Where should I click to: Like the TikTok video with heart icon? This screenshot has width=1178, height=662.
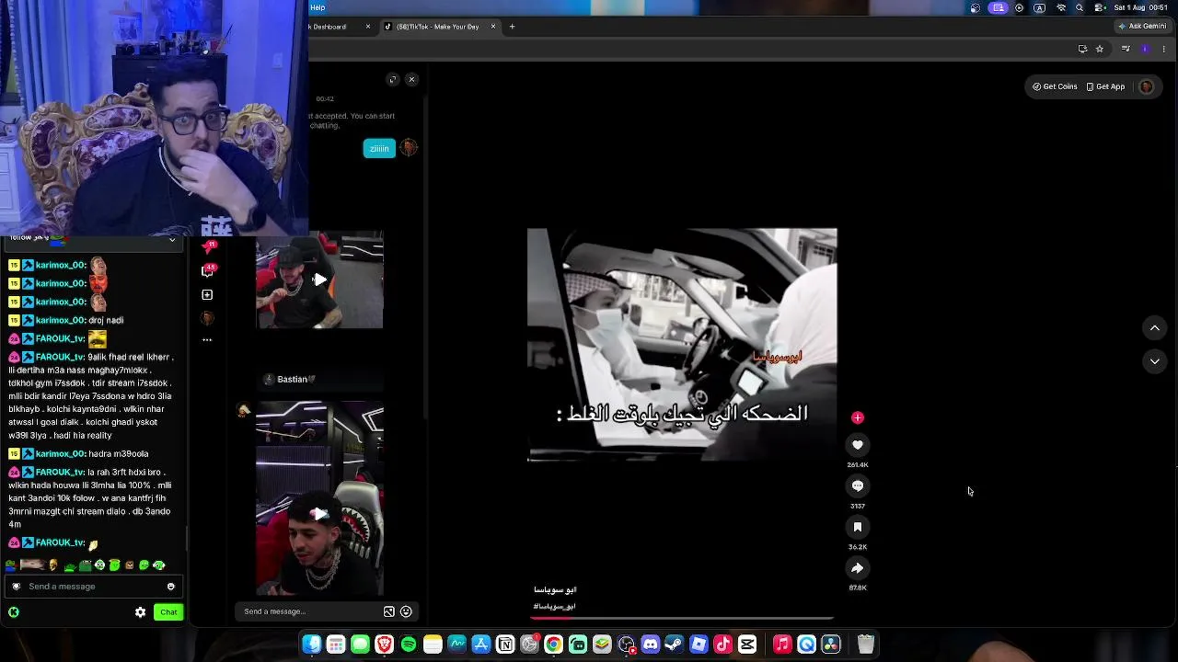[x=857, y=445]
